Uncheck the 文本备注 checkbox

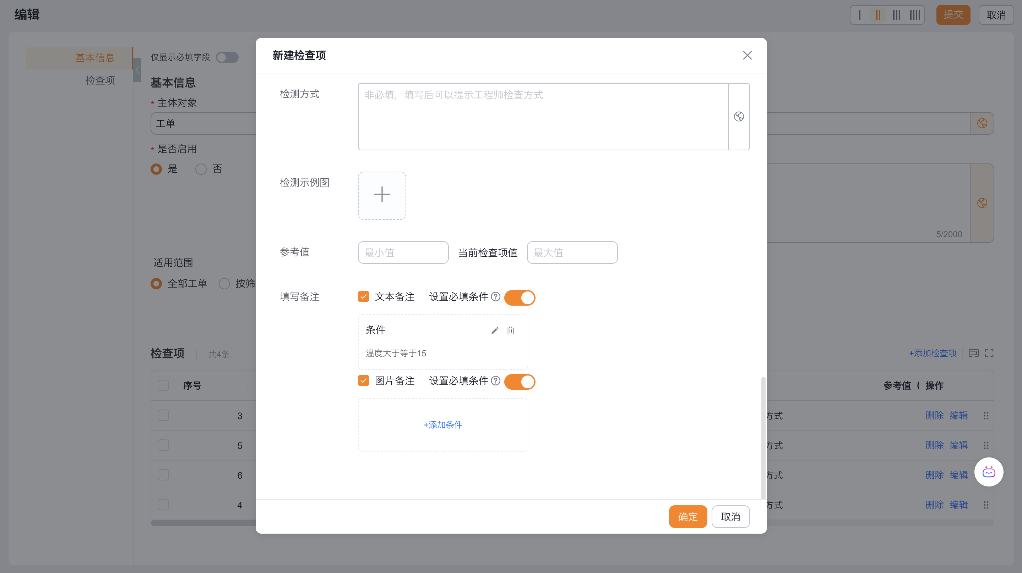click(x=363, y=297)
